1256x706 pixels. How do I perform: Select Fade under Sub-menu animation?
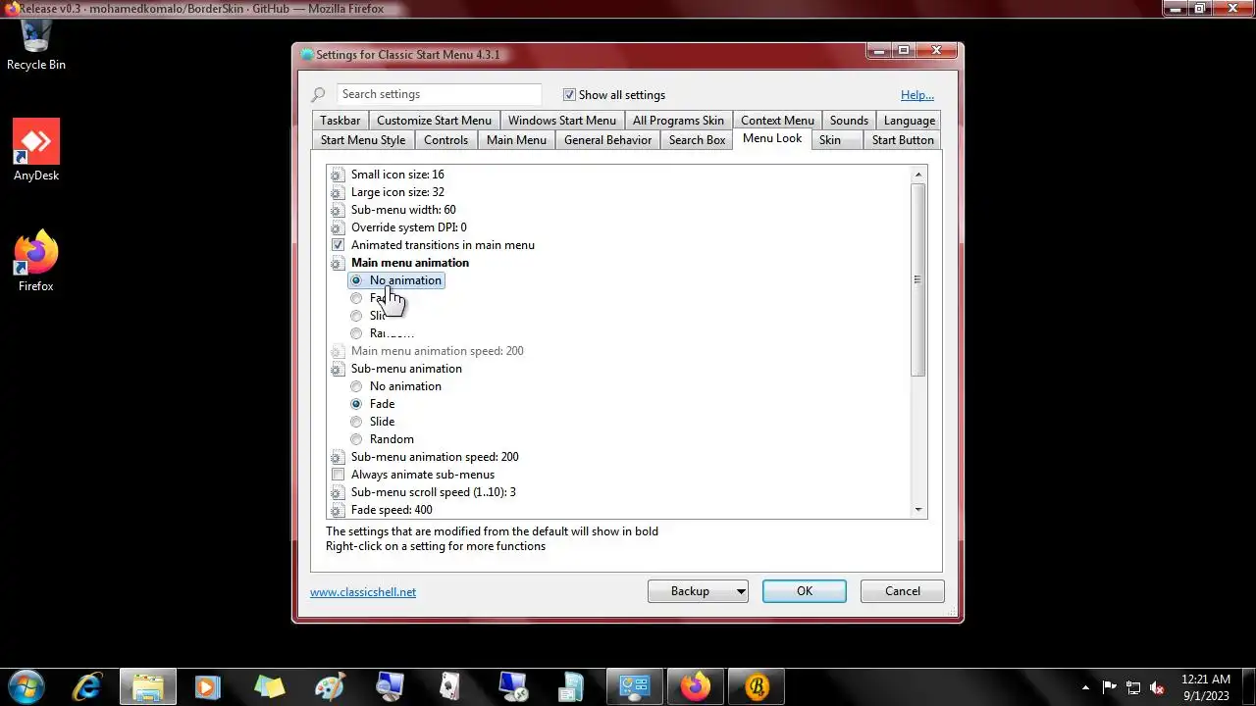point(356,404)
